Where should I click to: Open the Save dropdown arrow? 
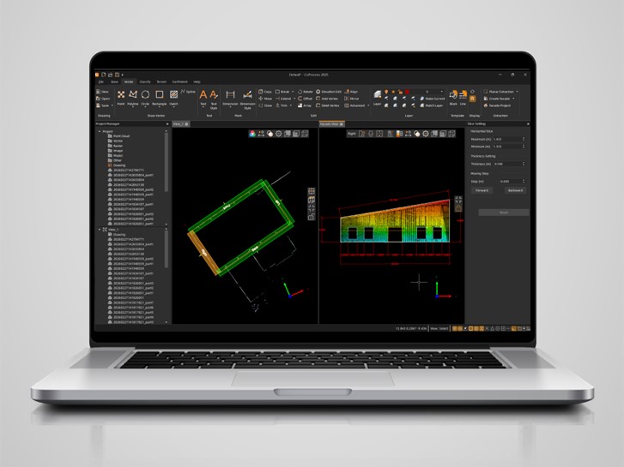point(112,105)
